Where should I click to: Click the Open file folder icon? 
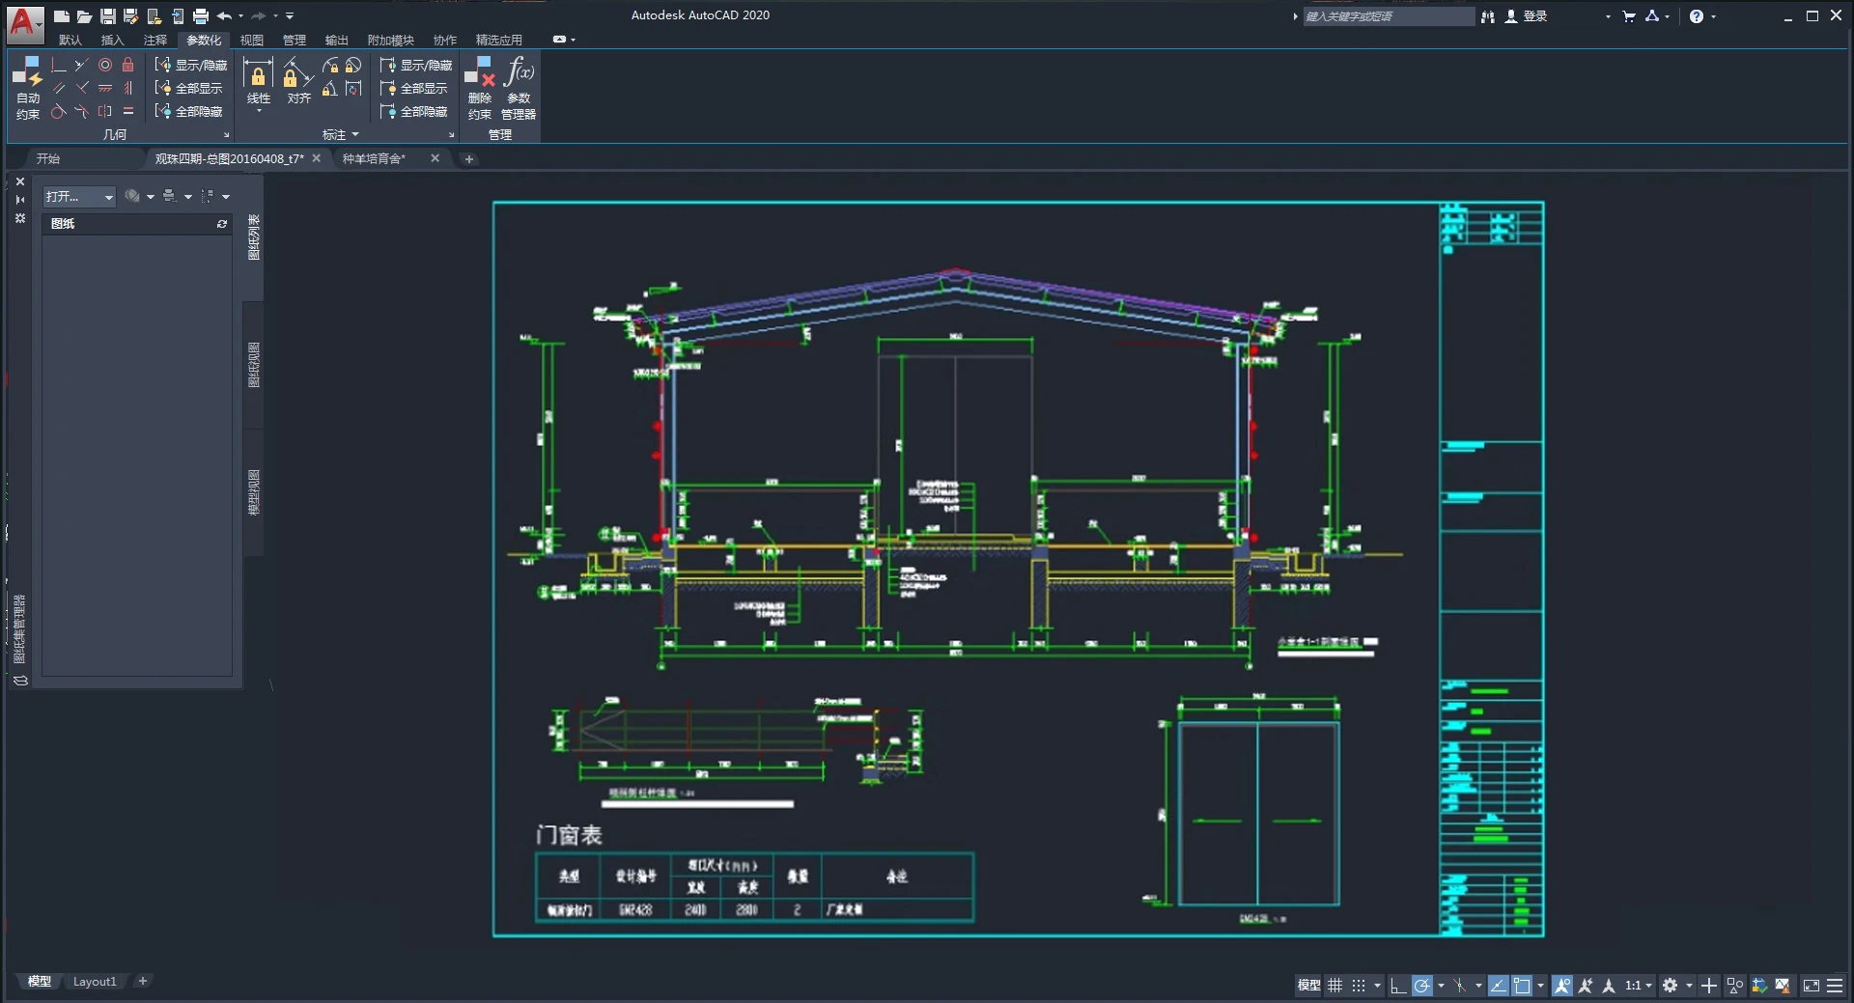84,16
